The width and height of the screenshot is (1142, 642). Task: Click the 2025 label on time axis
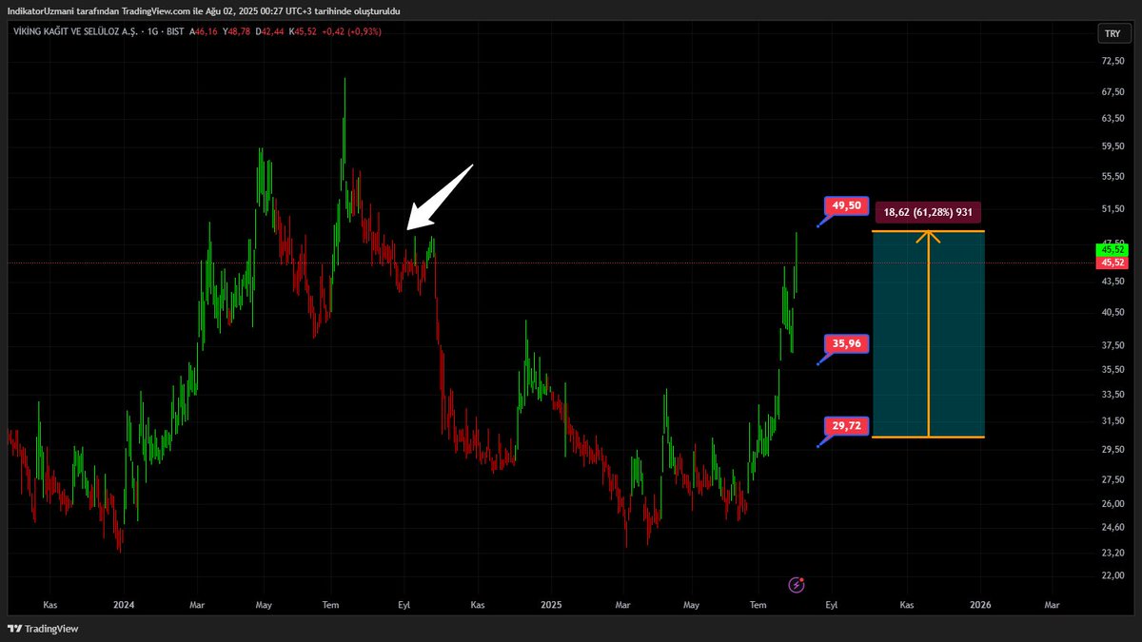click(x=551, y=604)
